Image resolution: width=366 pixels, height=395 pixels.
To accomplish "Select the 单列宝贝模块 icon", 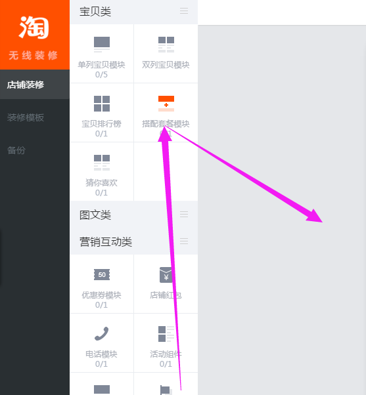I will 102,45.
